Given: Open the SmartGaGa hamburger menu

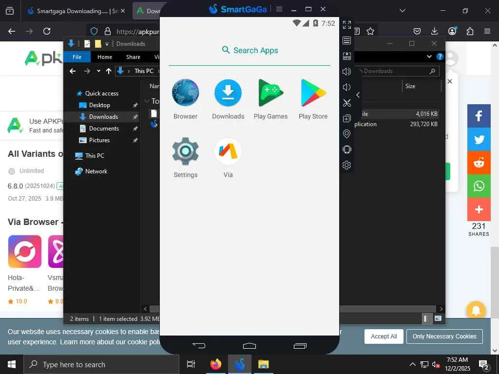Looking at the screenshot, I should 279,9.
